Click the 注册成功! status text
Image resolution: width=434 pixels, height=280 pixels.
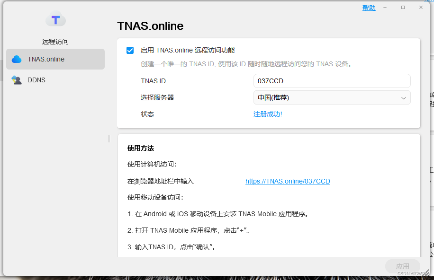[x=268, y=114]
